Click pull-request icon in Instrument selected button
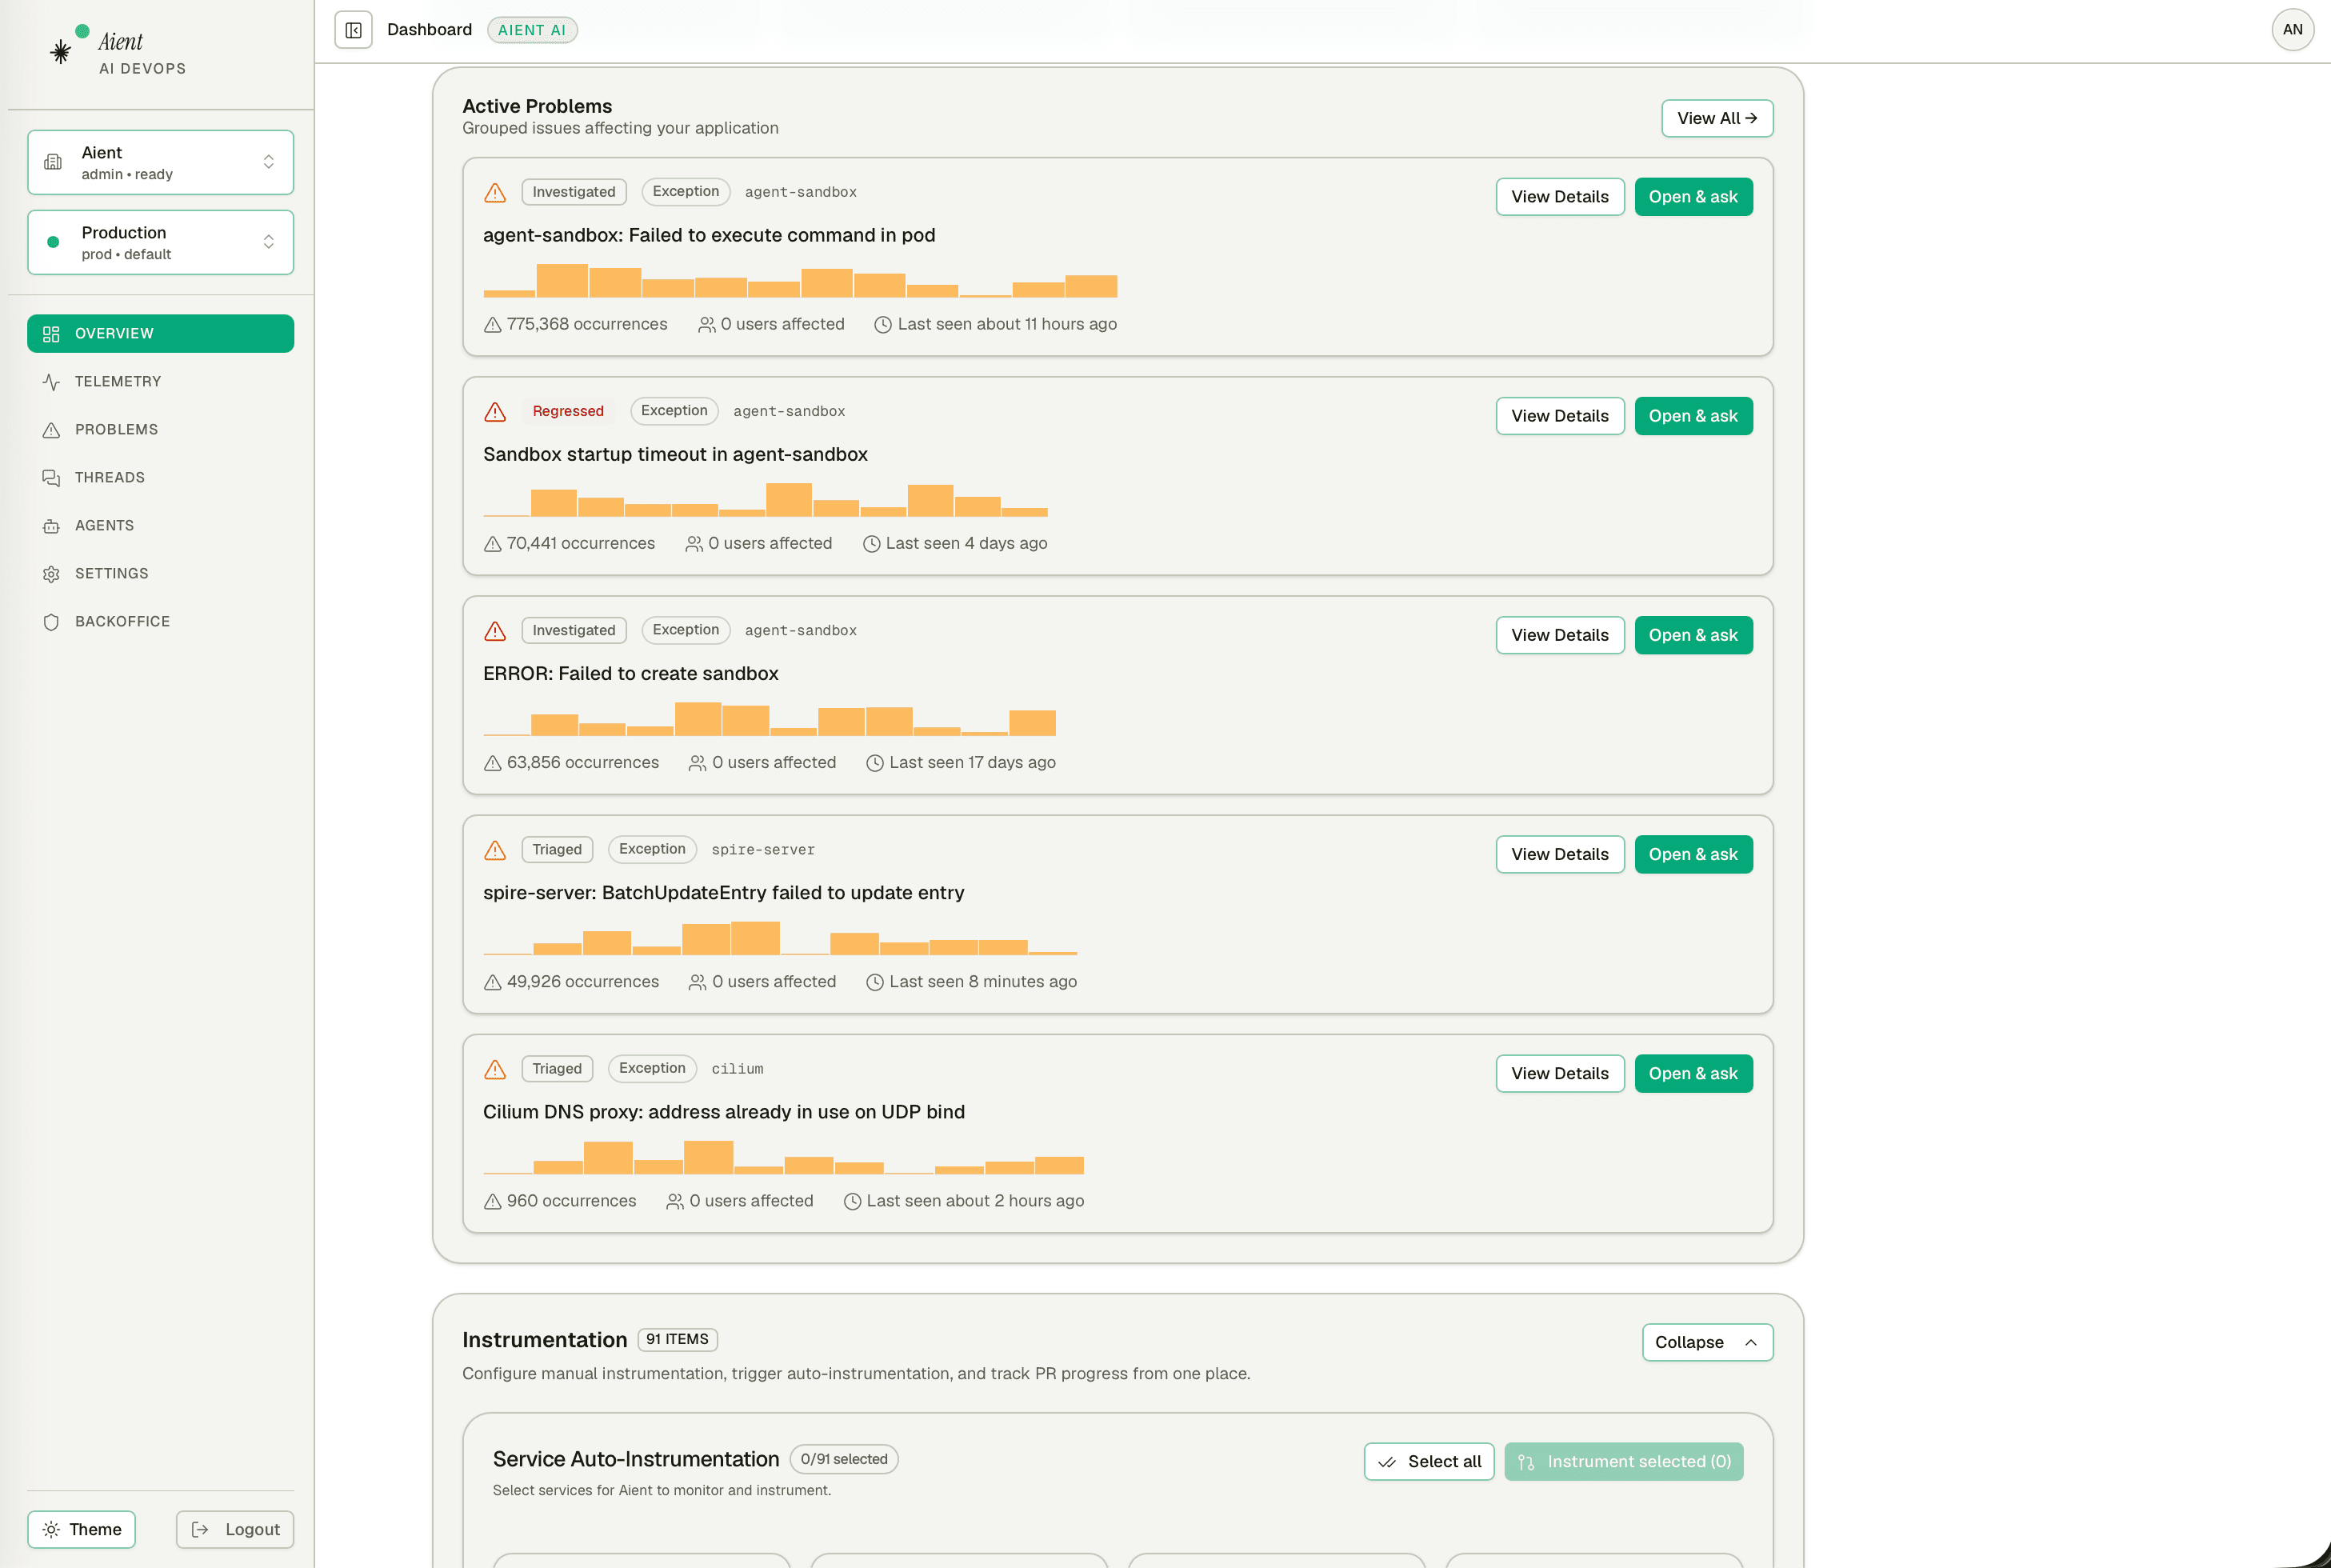This screenshot has height=1568, width=2331. click(x=1526, y=1462)
